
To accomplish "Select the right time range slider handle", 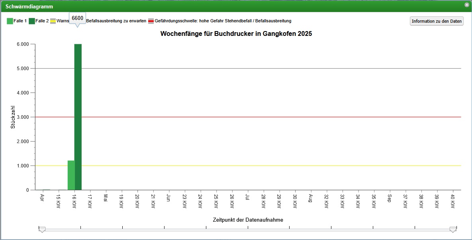I will coord(453,229).
